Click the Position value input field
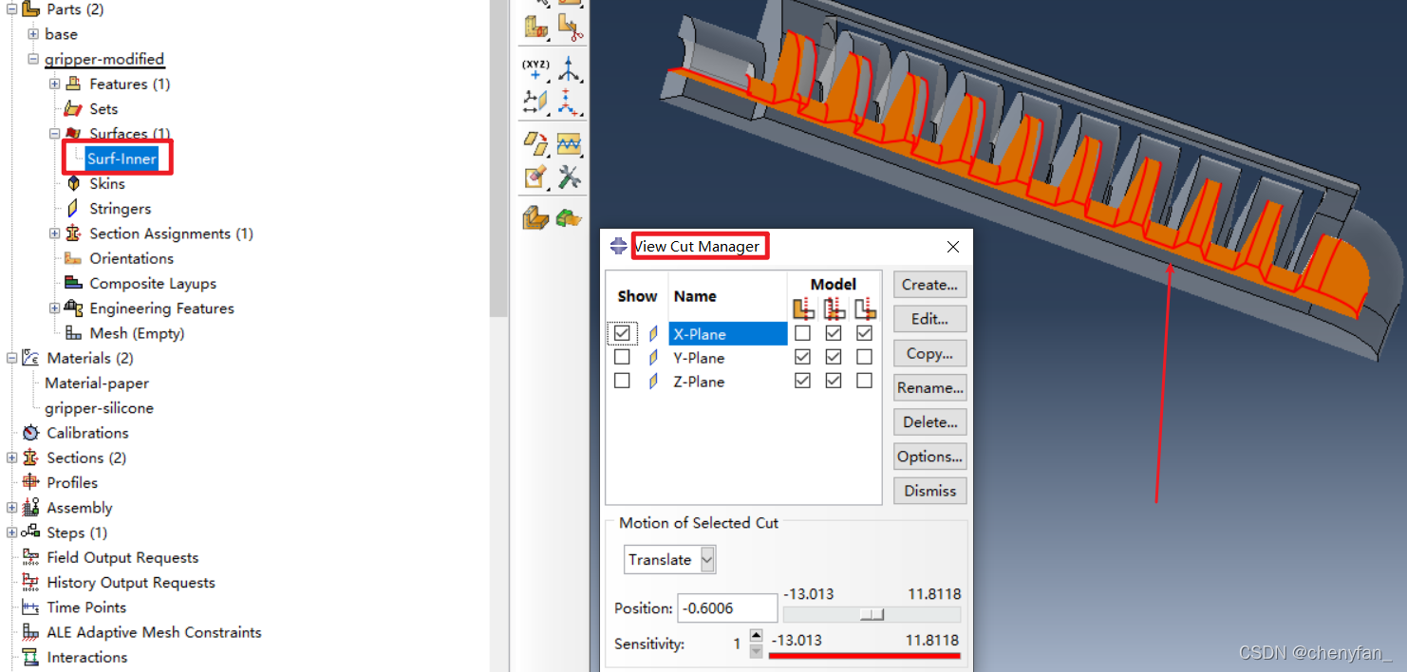 (726, 609)
